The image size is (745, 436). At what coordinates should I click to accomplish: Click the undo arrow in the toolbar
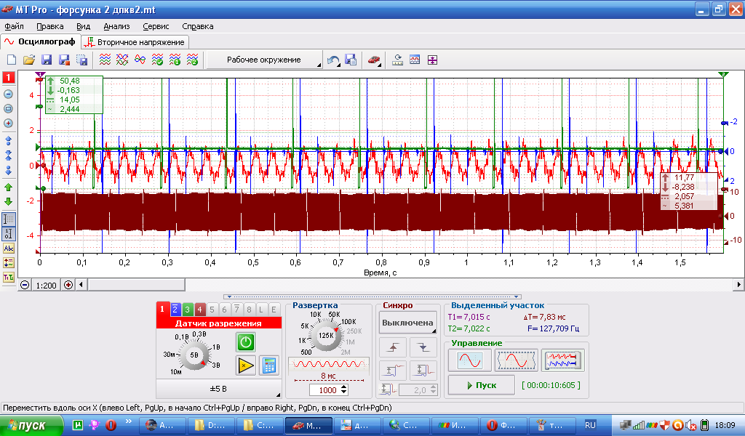[333, 60]
